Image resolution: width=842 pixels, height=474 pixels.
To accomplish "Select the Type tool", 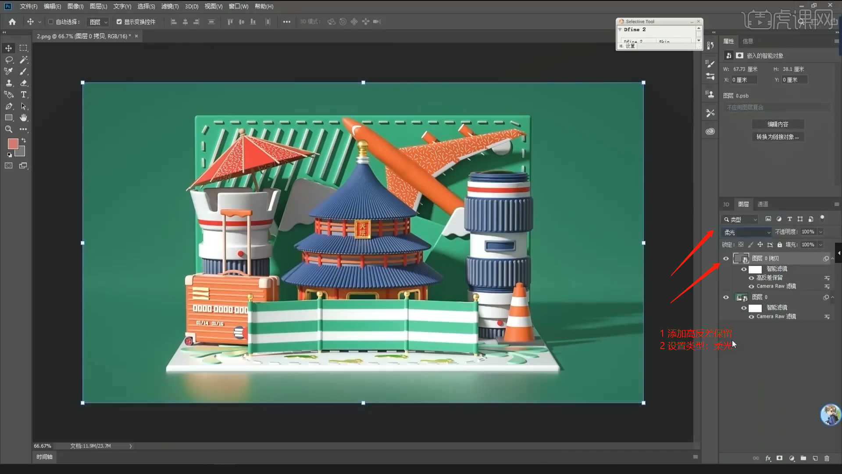I will click(24, 95).
